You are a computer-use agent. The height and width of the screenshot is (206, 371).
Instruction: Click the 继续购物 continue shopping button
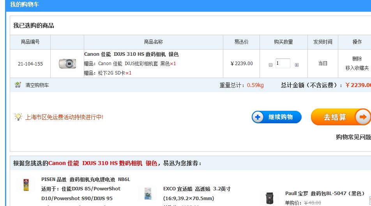tap(277, 117)
